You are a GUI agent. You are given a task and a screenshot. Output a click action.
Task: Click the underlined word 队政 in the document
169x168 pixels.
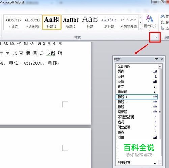[x=51, y=53]
